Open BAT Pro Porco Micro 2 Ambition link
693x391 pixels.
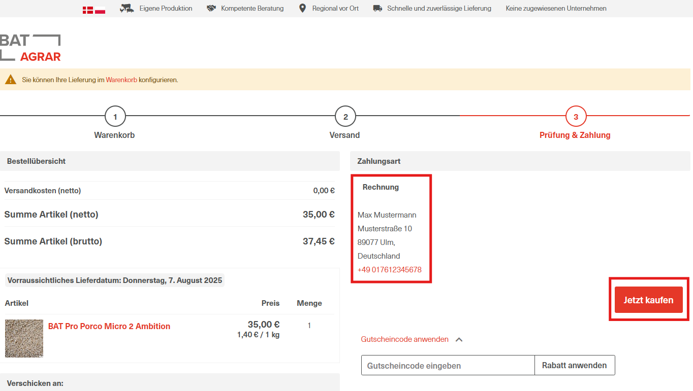[x=109, y=326]
